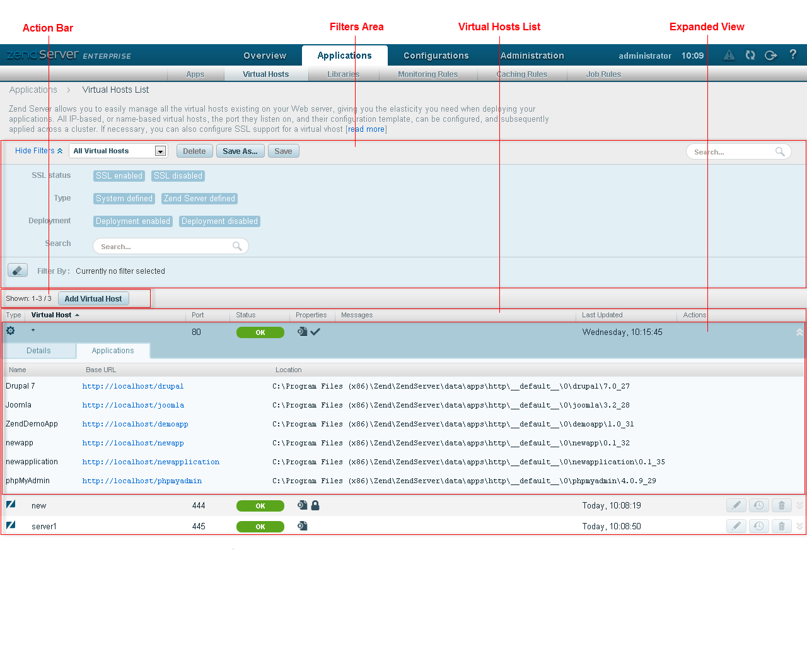Click the restart server arrows icon
The width and height of the screenshot is (807, 651).
pyautogui.click(x=750, y=55)
